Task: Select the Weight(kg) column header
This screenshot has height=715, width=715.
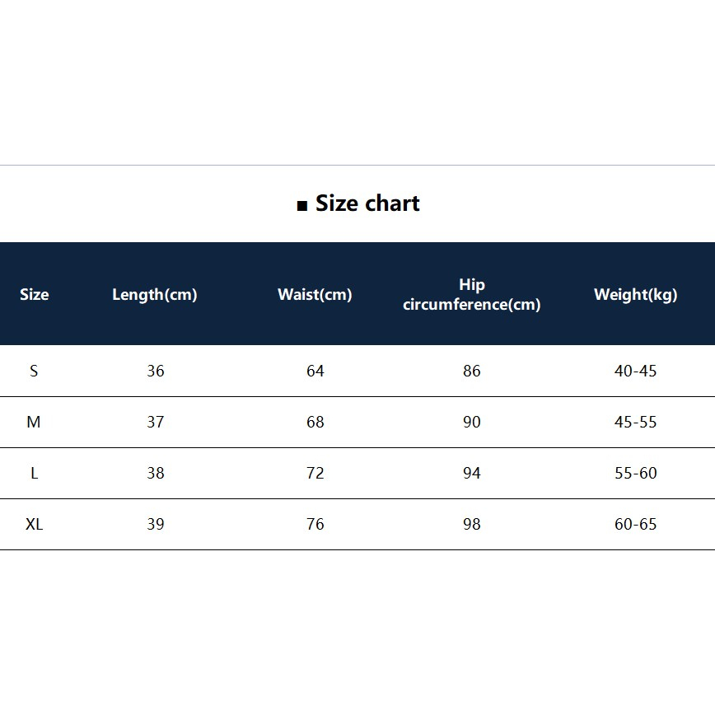Action: (635, 295)
